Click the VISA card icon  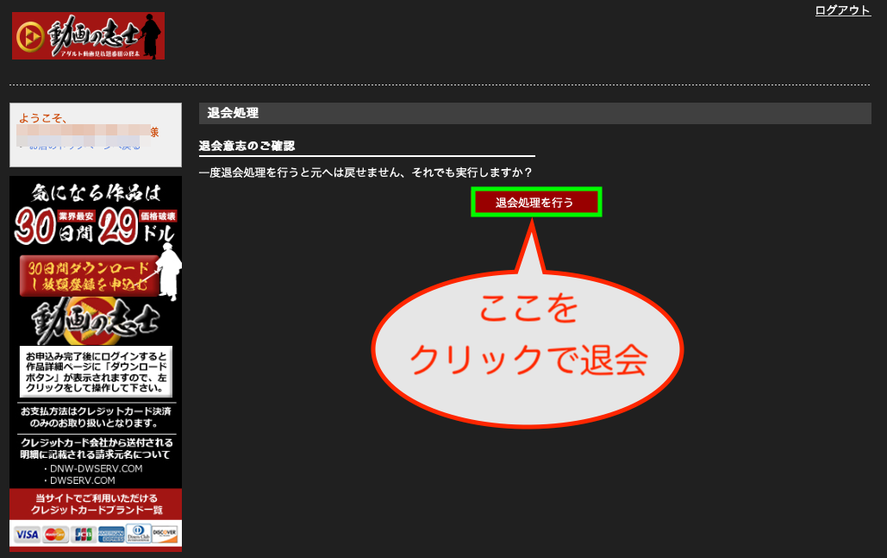tap(27, 535)
